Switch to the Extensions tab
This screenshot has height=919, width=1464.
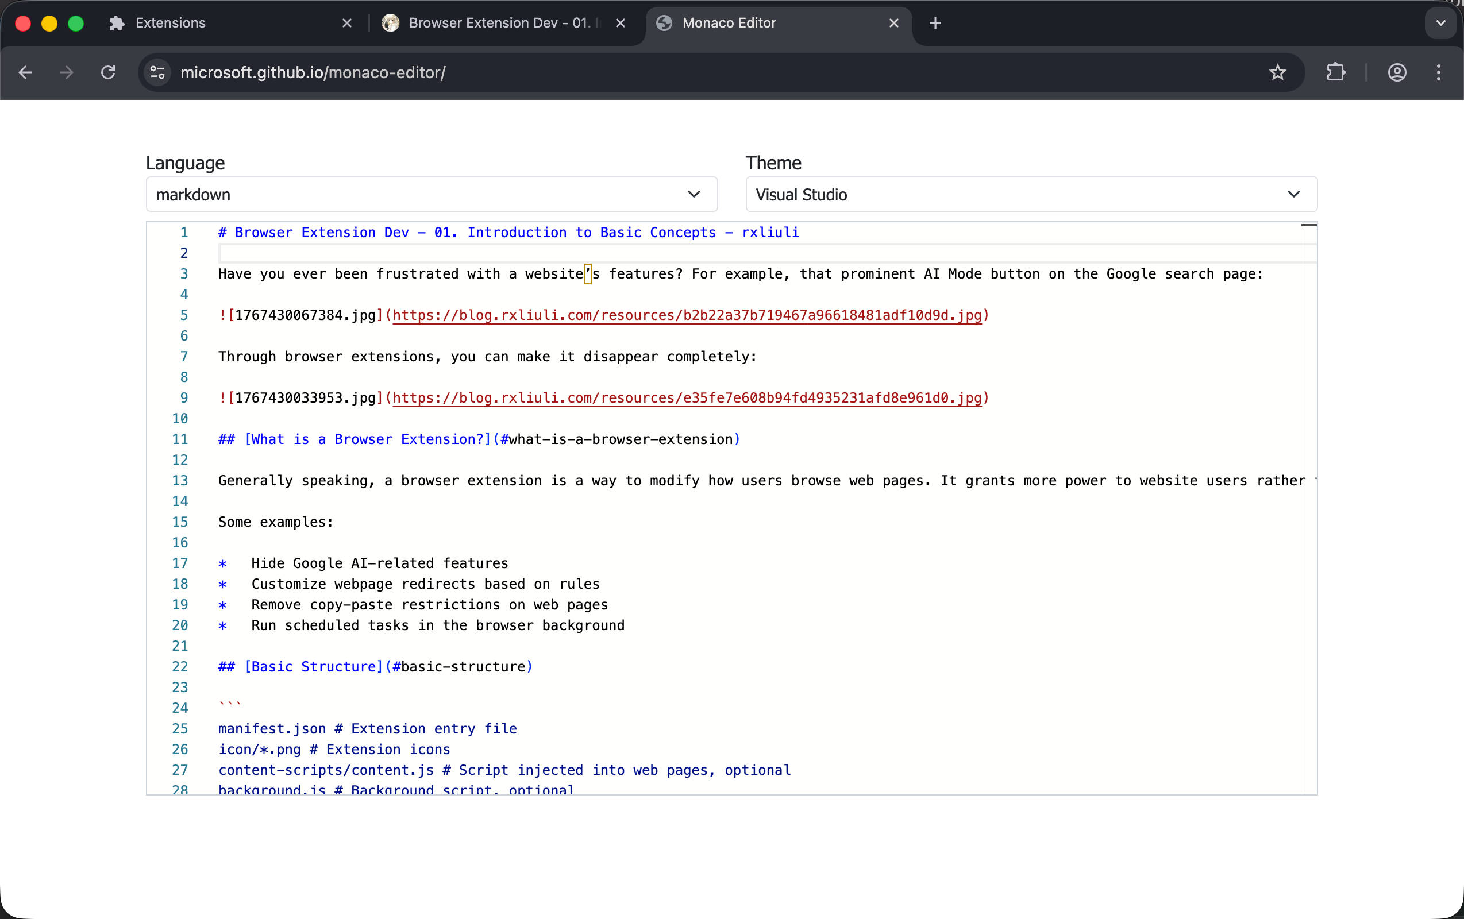[170, 23]
